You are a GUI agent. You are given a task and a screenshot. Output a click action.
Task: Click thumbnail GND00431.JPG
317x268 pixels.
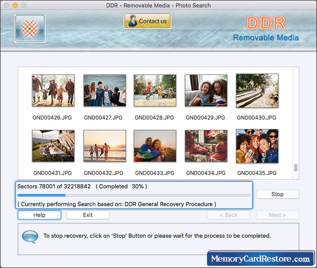coord(53,146)
